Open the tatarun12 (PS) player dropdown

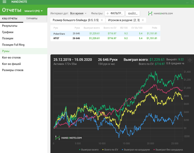point(34,11)
